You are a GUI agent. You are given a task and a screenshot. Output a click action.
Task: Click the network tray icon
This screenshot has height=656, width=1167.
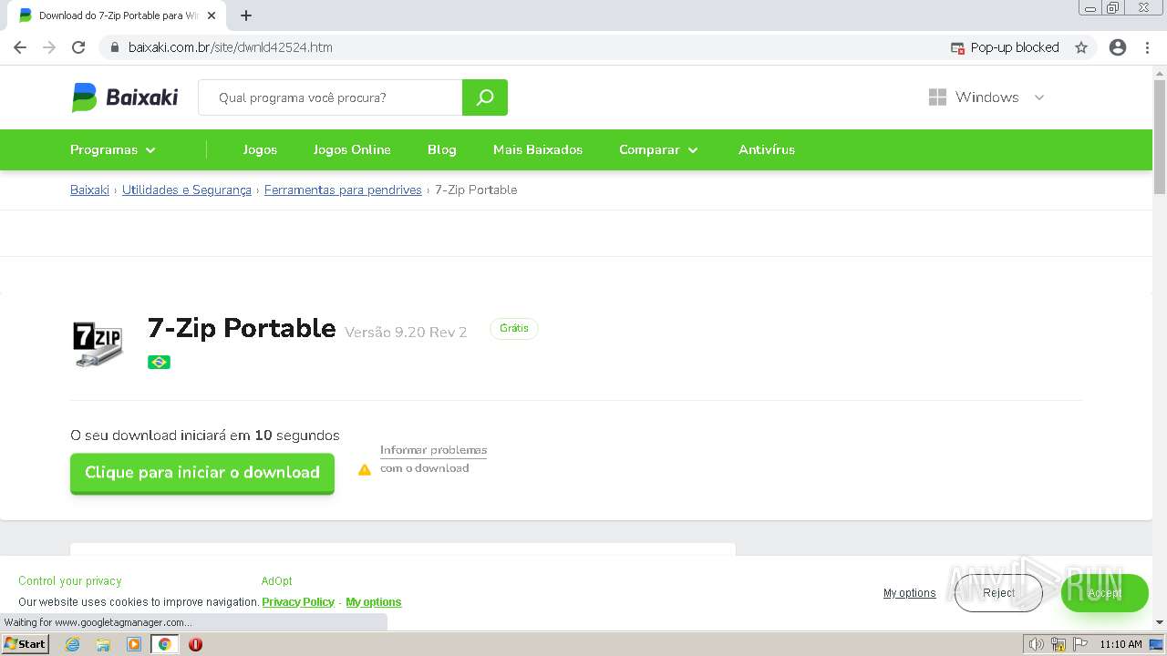pyautogui.click(x=1059, y=644)
